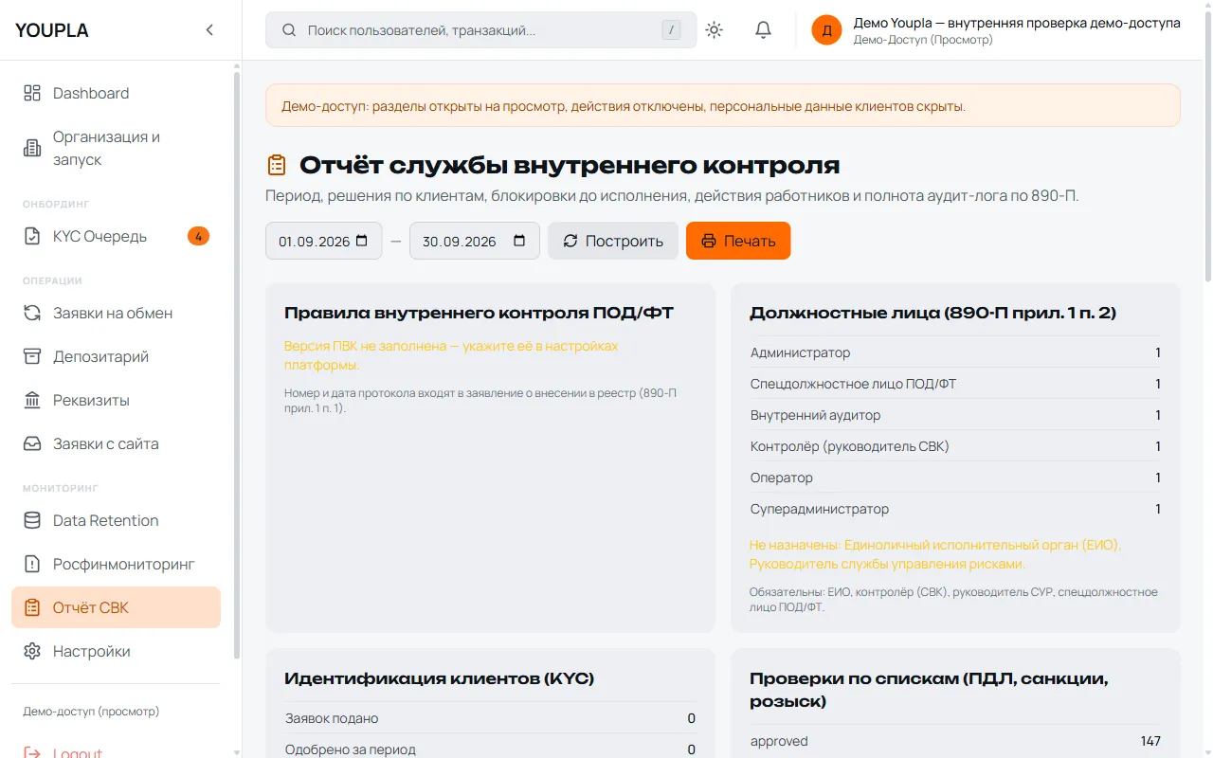This screenshot has height=758, width=1213.
Task: Open calendar picker for end date 30.09.2026
Action: point(519,241)
